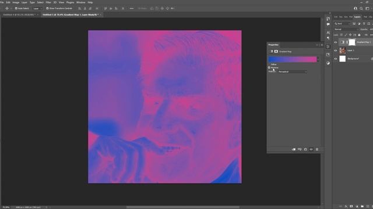Open the Paragraph panel icon in side dock
Image resolution: width=373 pixels, height=209 pixels.
[x=328, y=38]
